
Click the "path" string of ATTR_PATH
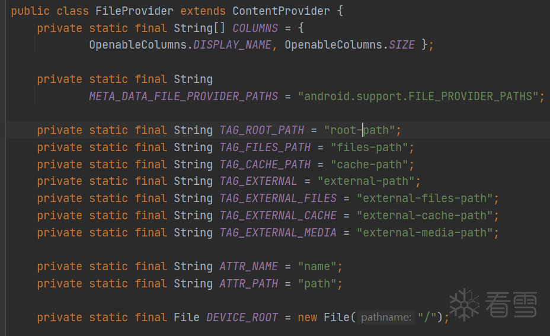[317, 284]
